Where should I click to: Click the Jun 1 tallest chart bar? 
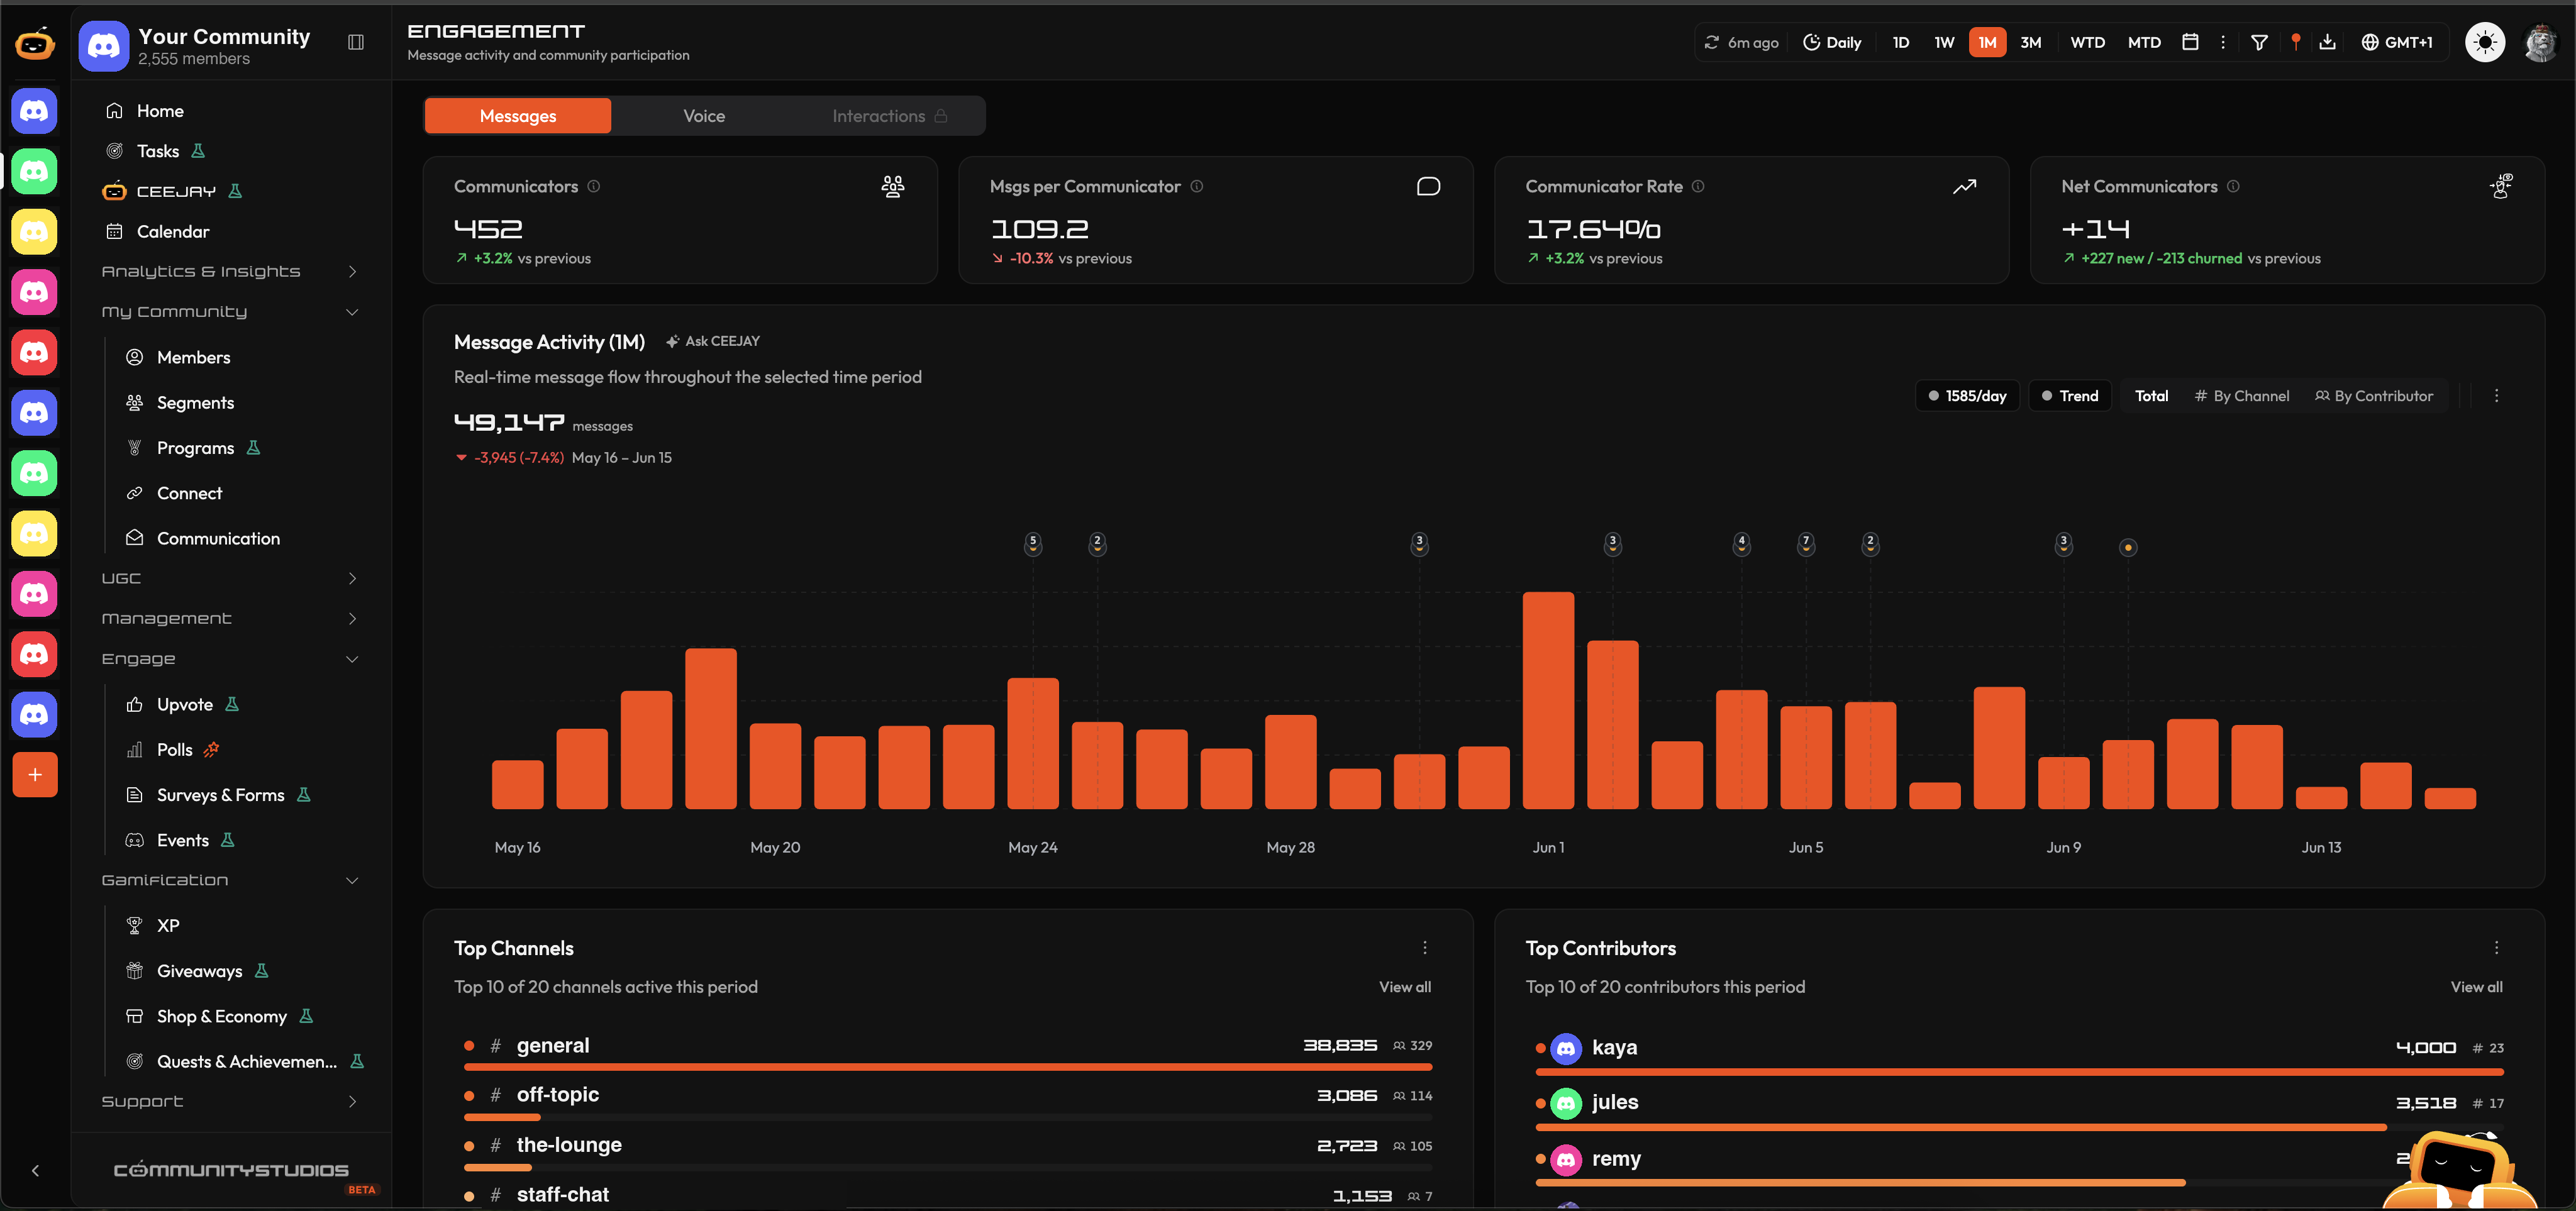pyautogui.click(x=1548, y=700)
